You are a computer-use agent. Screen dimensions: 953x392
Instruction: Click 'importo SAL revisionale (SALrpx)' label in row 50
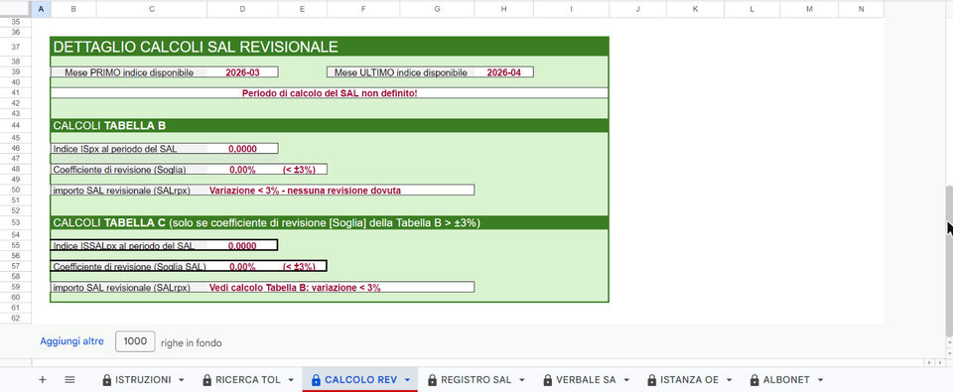pyautogui.click(x=121, y=191)
